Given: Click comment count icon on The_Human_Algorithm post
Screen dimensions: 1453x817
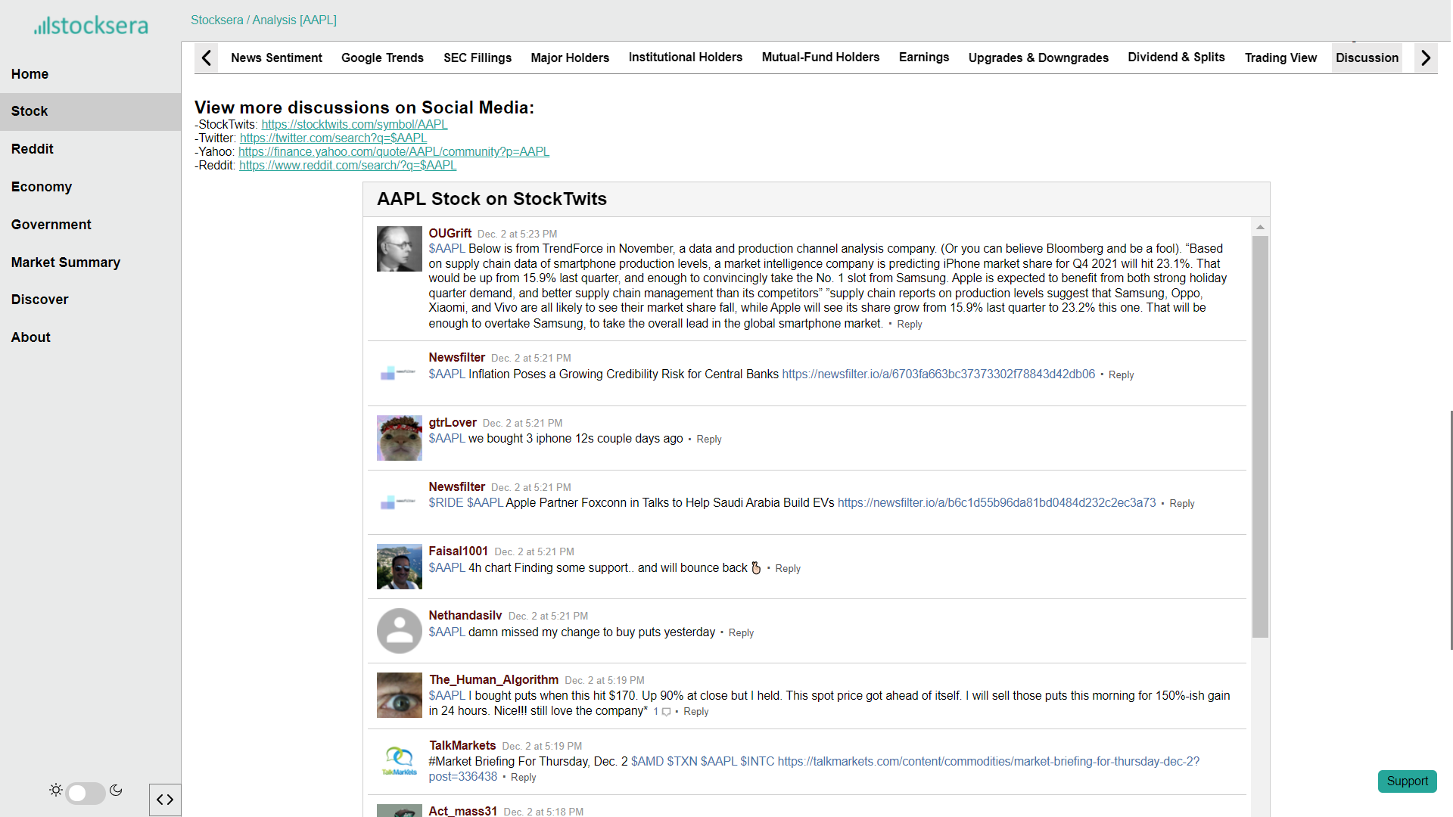Looking at the screenshot, I should [x=666, y=712].
